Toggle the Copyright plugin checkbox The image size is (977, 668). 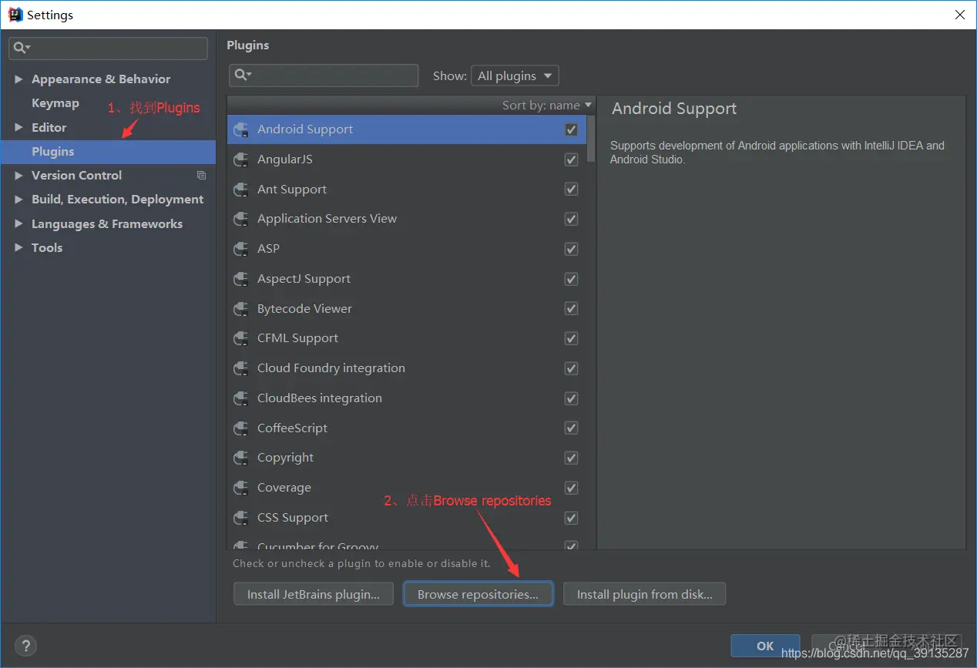coord(571,458)
